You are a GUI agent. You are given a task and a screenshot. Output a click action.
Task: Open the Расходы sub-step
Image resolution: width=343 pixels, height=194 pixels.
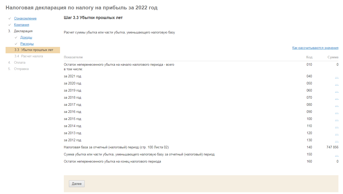[x=27, y=44]
